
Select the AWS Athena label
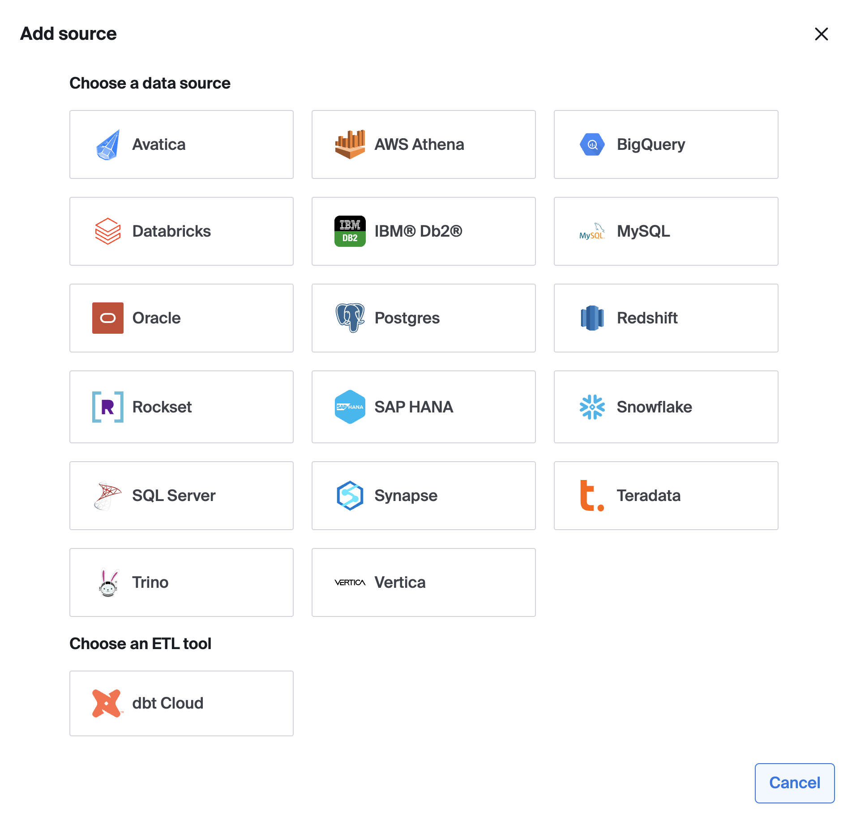click(x=419, y=144)
